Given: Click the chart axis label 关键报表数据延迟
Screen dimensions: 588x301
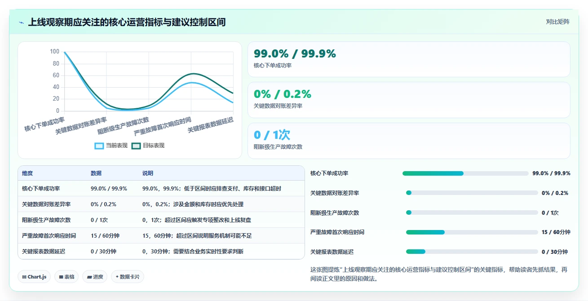Looking at the screenshot, I should 211,124.
